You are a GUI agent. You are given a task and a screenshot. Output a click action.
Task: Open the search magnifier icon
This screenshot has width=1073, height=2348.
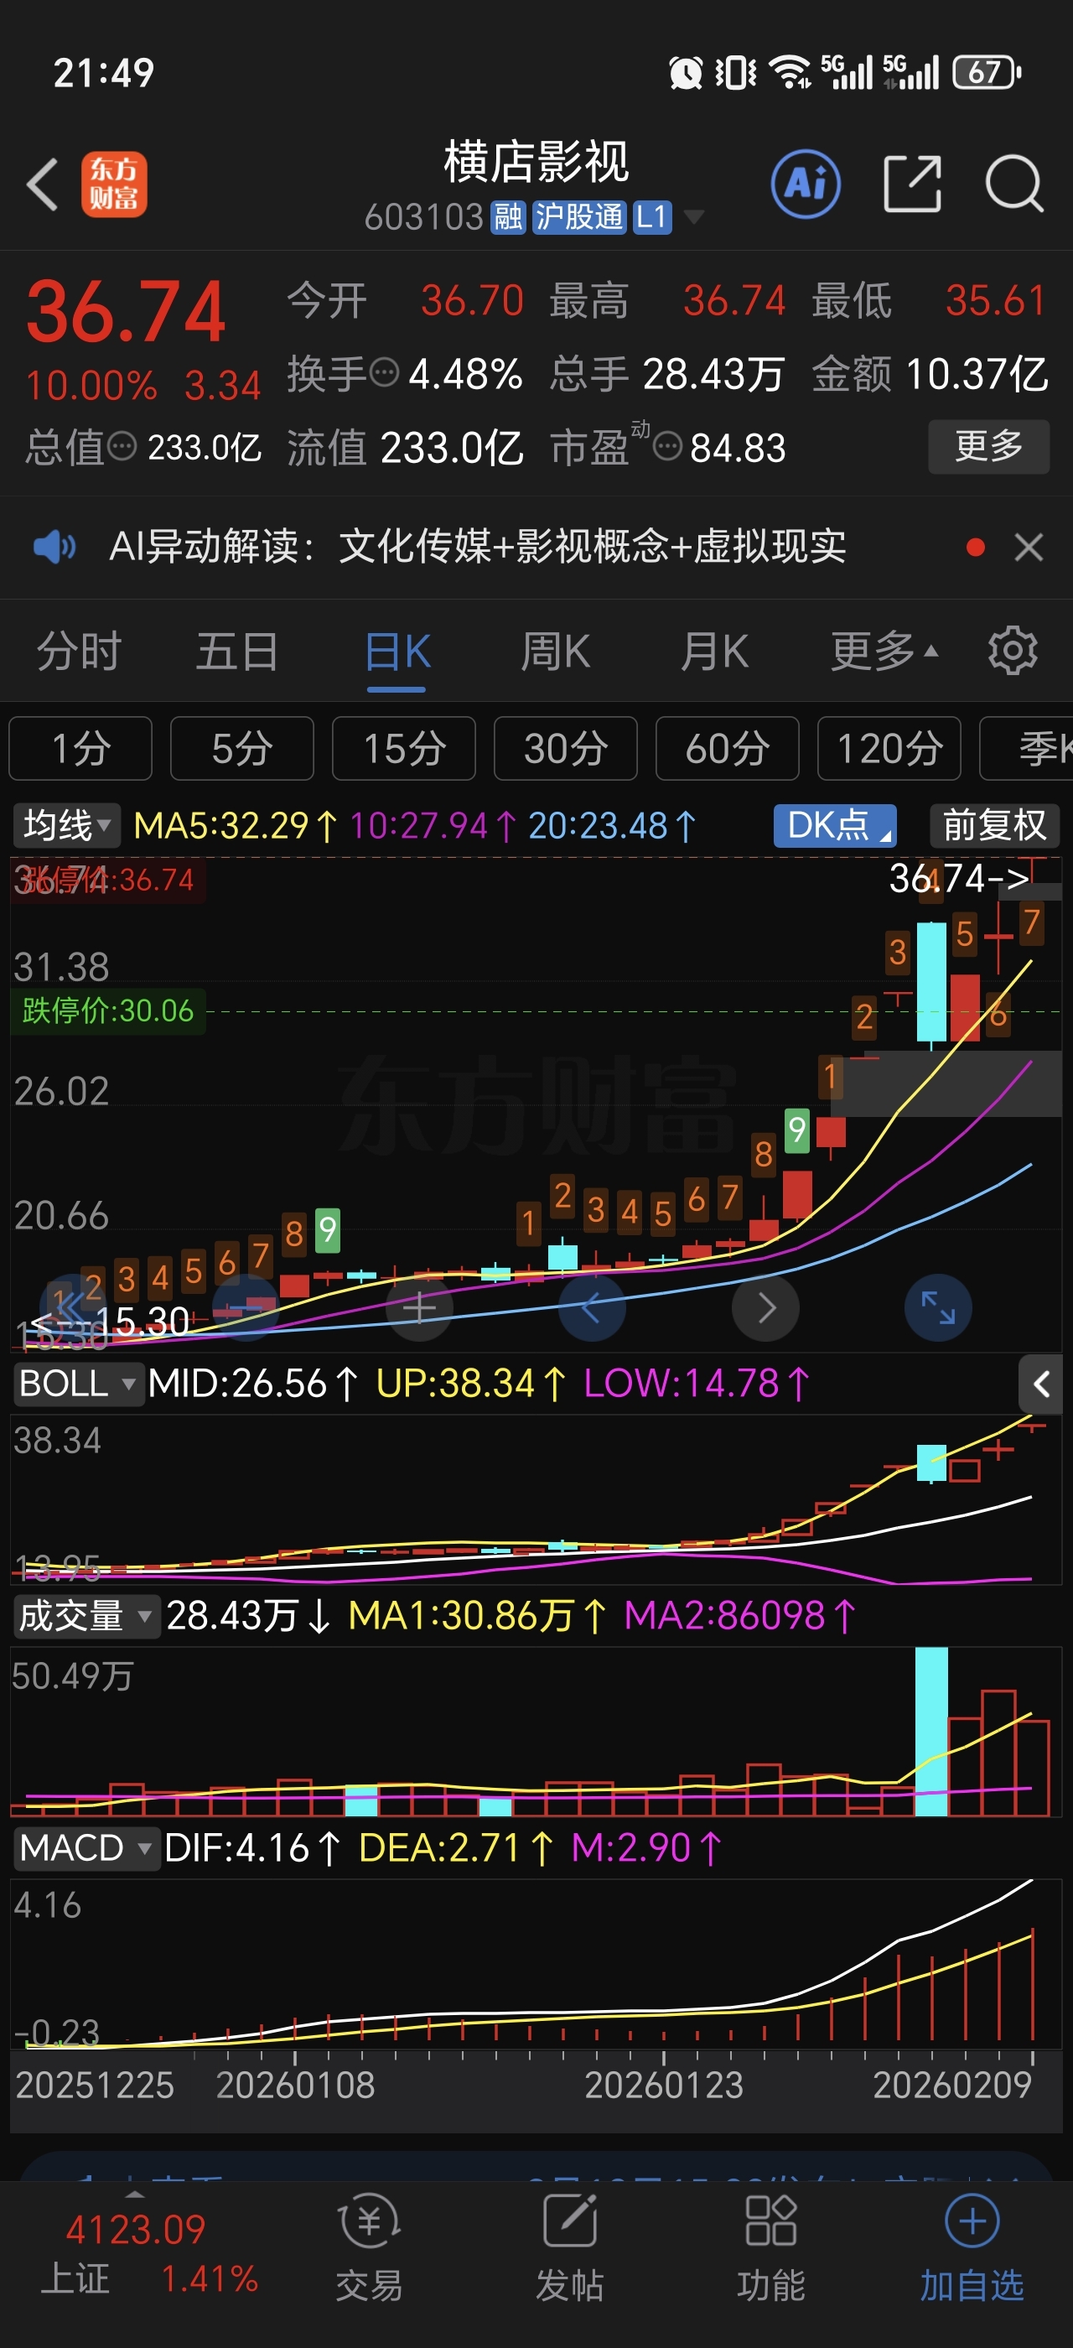[x=1014, y=184]
